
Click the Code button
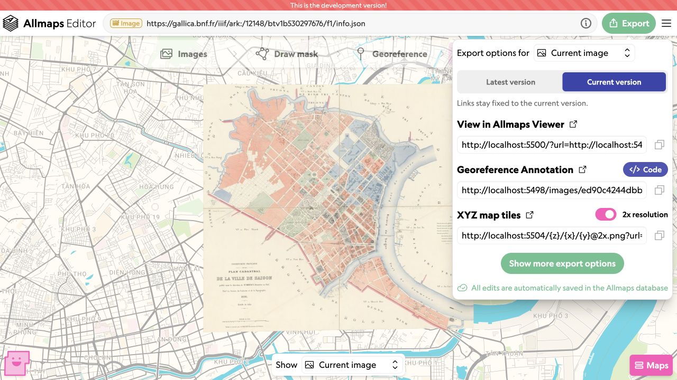click(x=646, y=169)
